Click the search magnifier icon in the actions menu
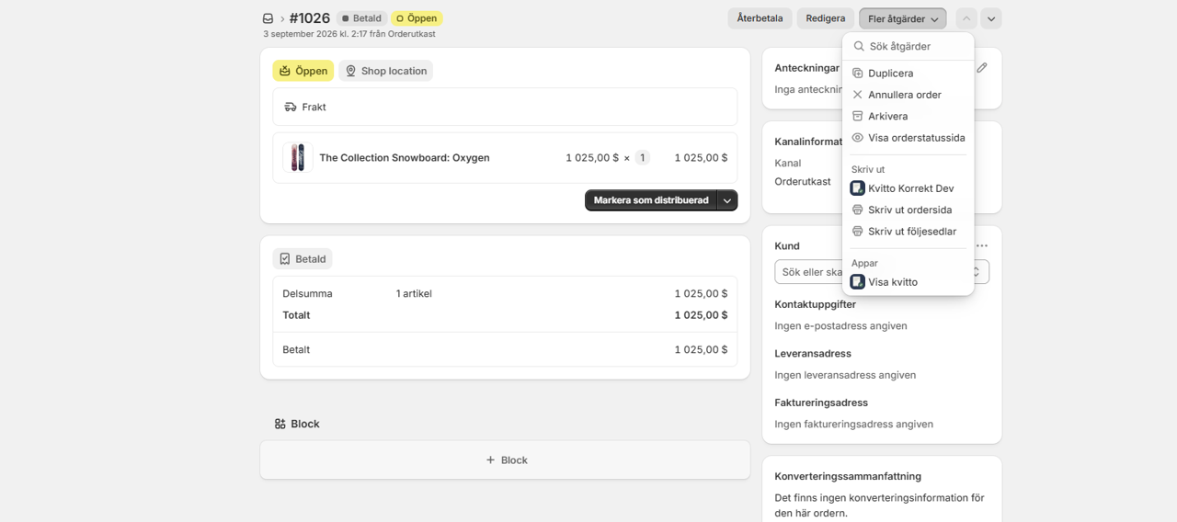 859,46
